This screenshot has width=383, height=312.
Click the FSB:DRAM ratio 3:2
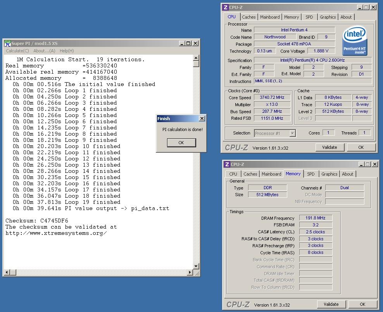pyautogui.click(x=315, y=225)
